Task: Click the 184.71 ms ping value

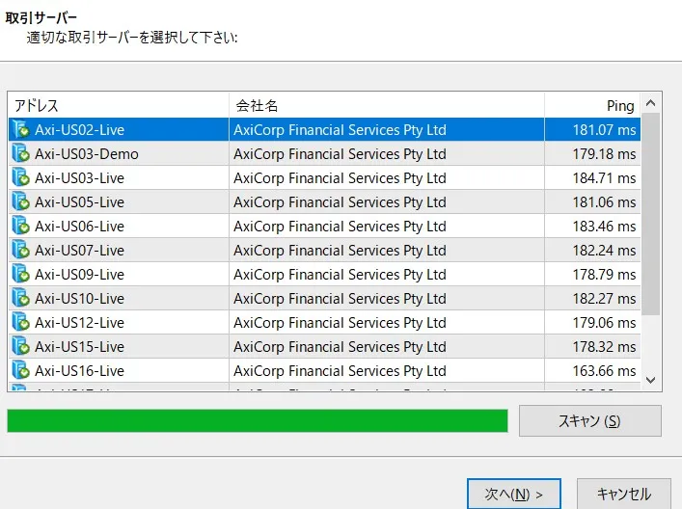Action: tap(604, 178)
